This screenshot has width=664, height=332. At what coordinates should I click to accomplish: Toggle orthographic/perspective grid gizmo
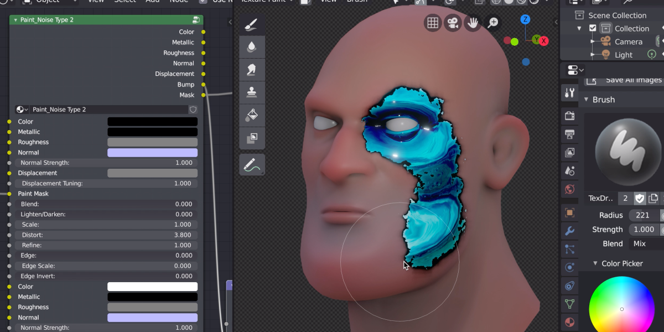433,23
